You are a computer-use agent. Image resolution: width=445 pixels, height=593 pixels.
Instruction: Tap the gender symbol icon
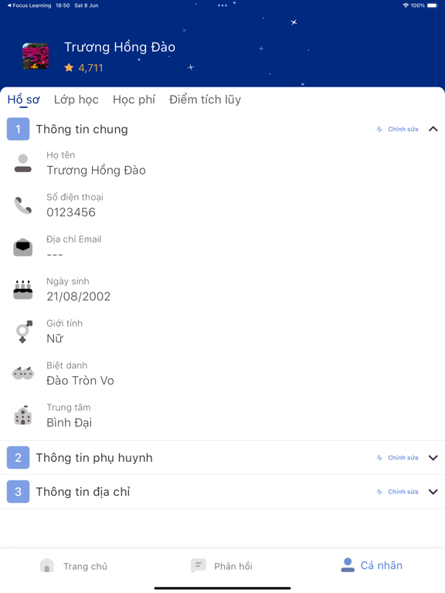click(24, 332)
